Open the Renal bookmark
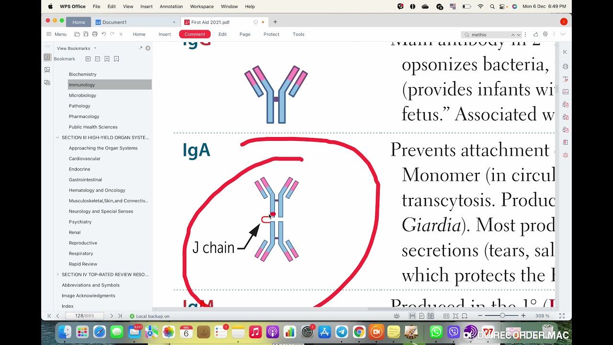 (x=75, y=232)
